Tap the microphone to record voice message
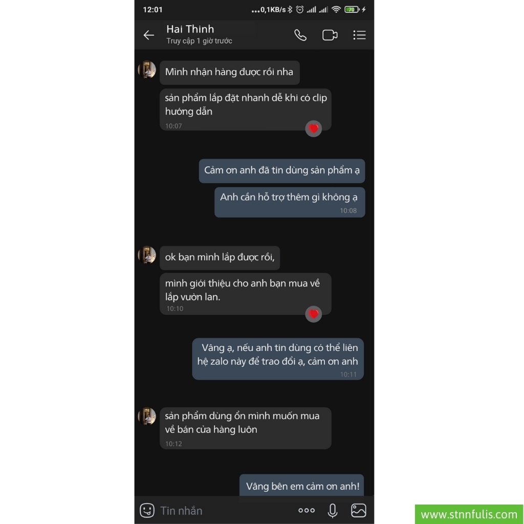524x524 pixels. [333, 510]
